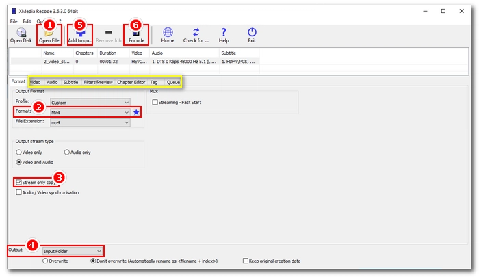Click the HEVC video cell
479x277 pixels.
coord(139,62)
